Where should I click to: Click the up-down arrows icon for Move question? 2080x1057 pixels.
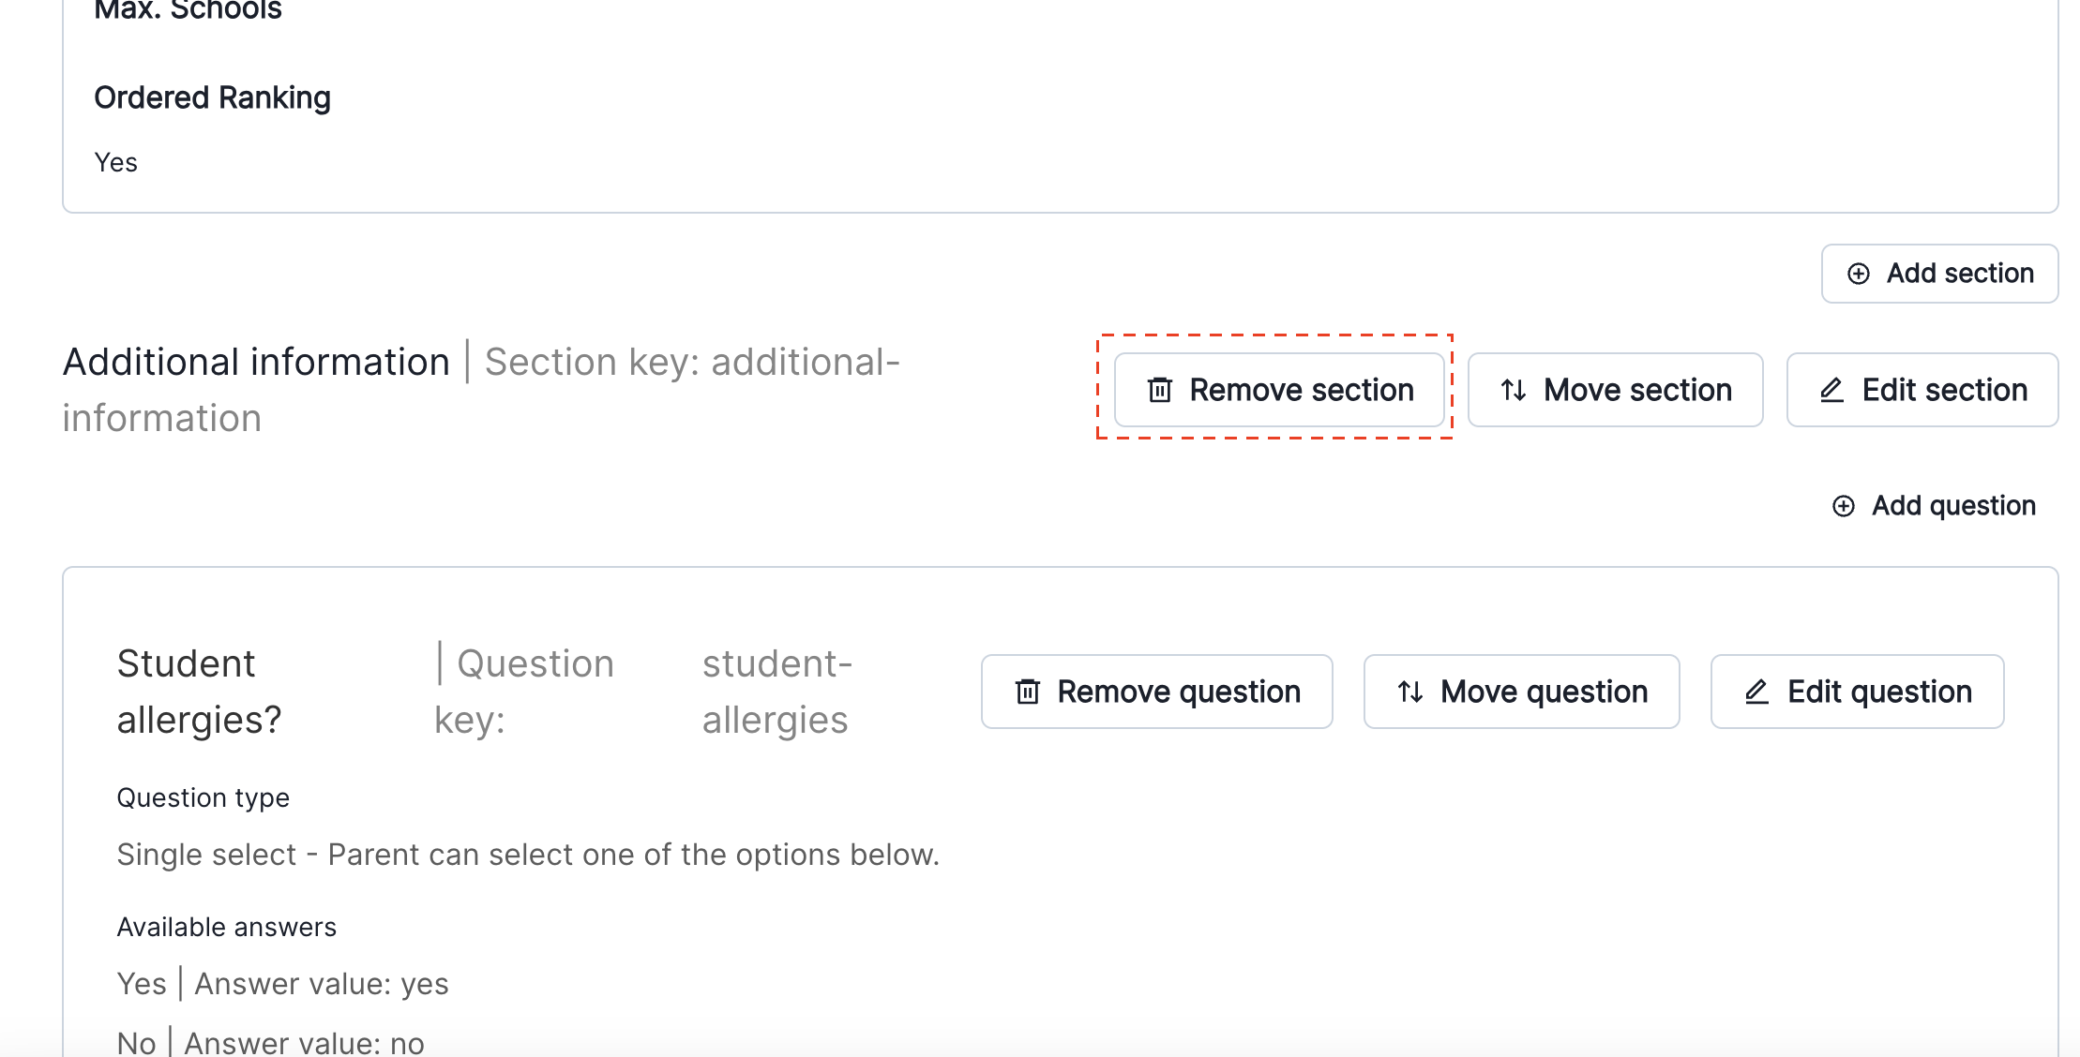(1410, 692)
